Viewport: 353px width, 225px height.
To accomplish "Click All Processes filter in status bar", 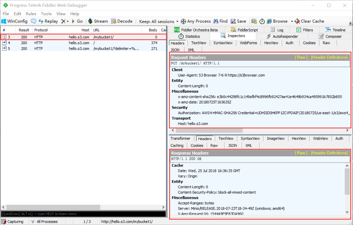I will pyautogui.click(x=44, y=222).
